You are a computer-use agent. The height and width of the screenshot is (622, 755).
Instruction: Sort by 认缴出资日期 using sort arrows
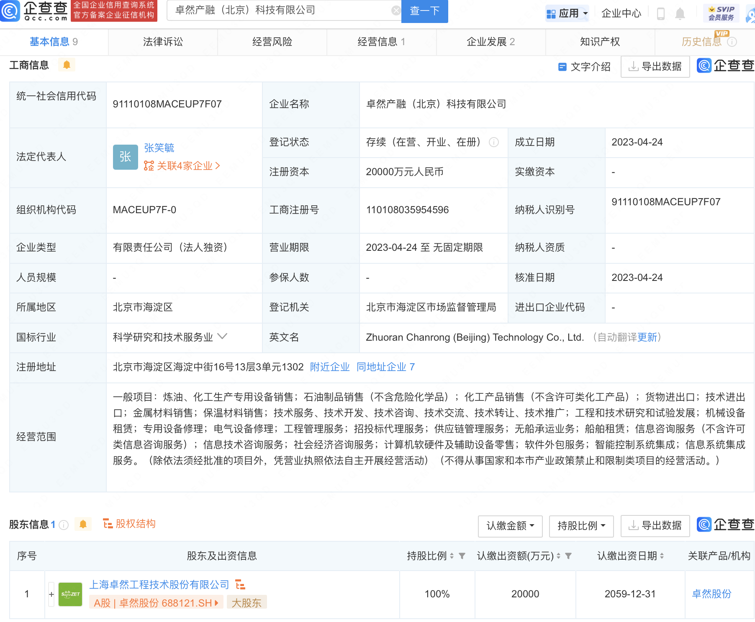pos(662,556)
